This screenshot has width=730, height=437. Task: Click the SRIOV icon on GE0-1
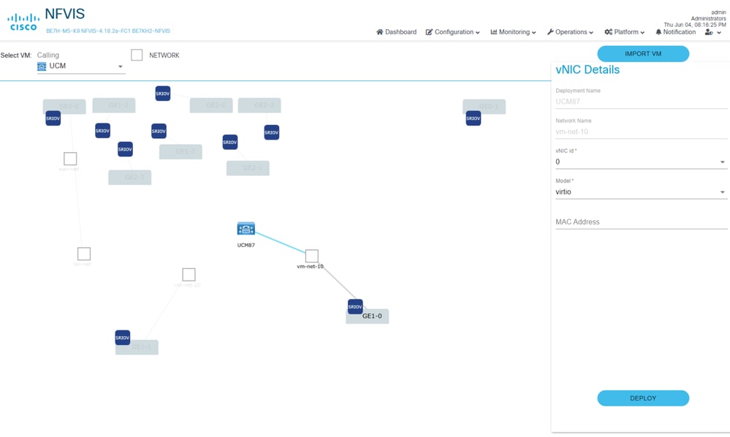tap(473, 118)
